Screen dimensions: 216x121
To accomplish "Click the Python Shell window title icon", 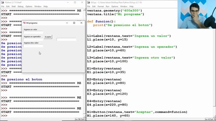I will pos(2,2).
